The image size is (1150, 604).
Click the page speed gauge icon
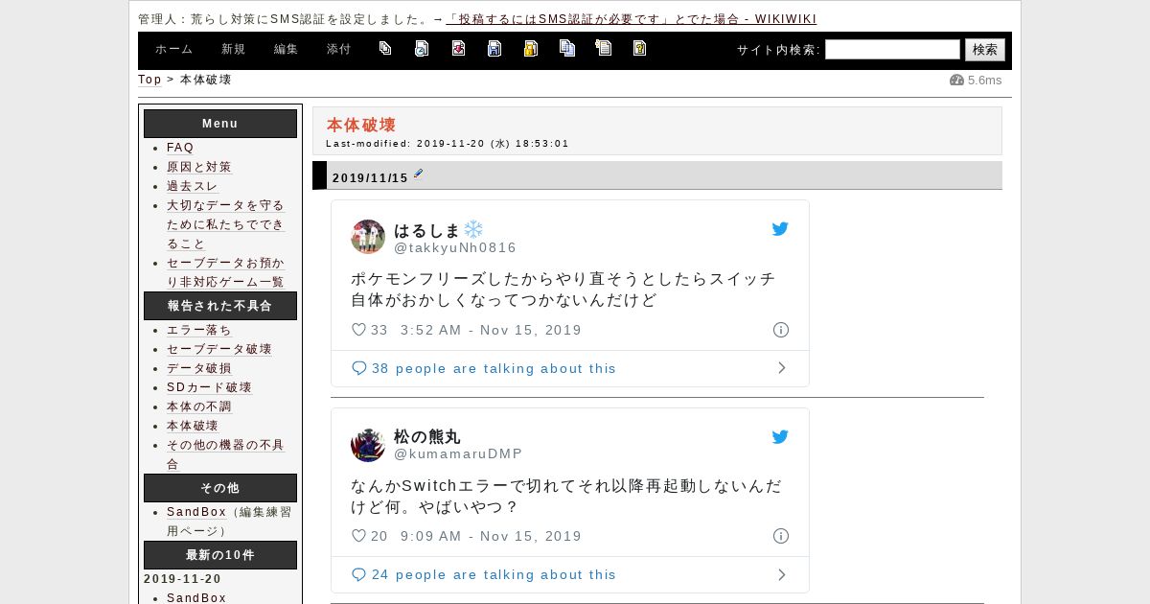956,80
